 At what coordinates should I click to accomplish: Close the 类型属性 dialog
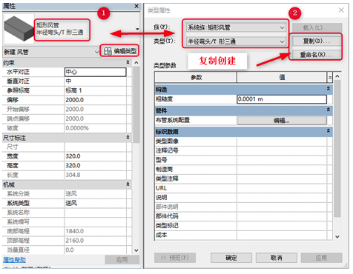pos(341,10)
